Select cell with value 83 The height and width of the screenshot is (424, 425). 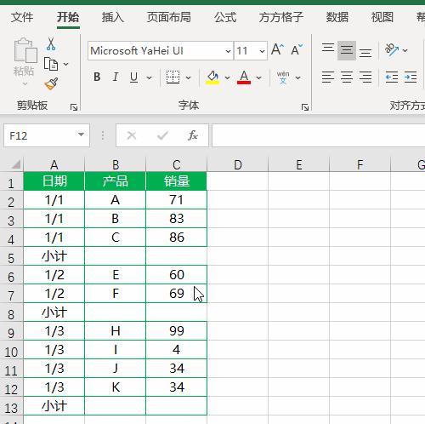(177, 219)
